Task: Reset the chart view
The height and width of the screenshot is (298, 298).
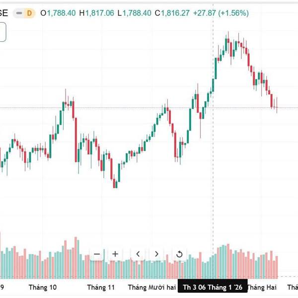Action: 179,254
